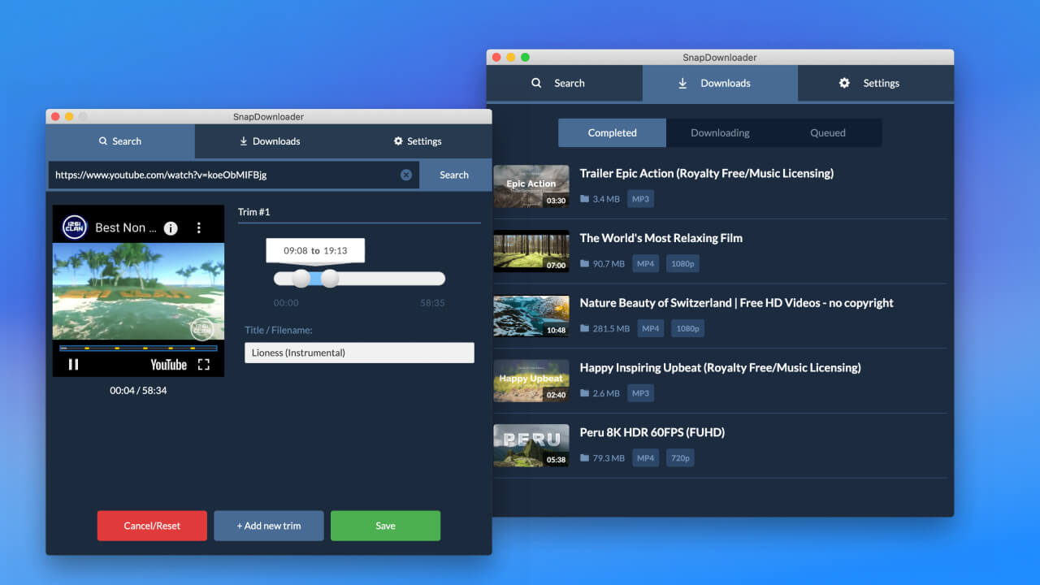1040x585 pixels.
Task: Show the Downloading list
Action: (720, 132)
